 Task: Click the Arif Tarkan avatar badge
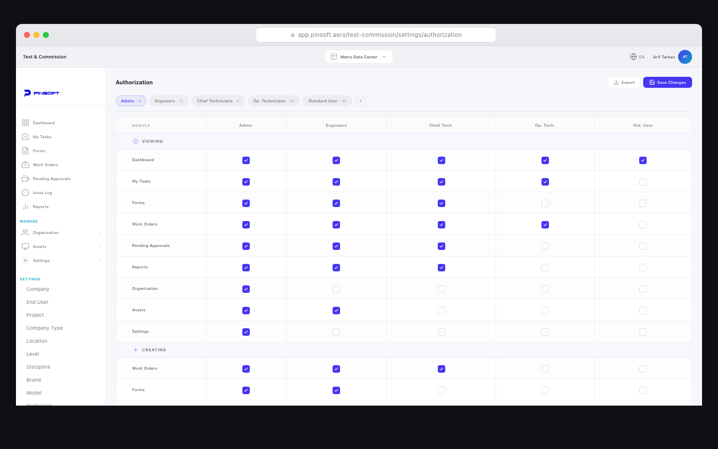(x=685, y=57)
